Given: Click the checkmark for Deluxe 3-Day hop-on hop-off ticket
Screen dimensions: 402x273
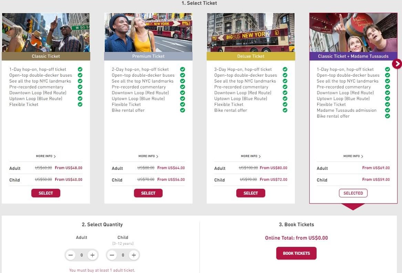Looking at the screenshot, I should (285, 69).
